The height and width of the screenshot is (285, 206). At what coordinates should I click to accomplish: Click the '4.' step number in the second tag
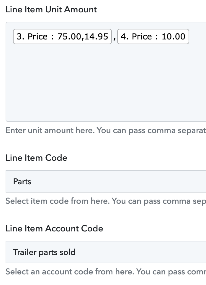point(125,37)
